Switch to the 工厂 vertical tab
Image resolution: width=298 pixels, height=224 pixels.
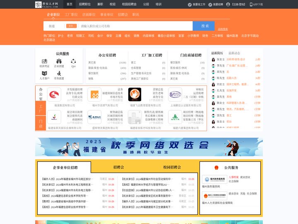click(x=41, y=109)
